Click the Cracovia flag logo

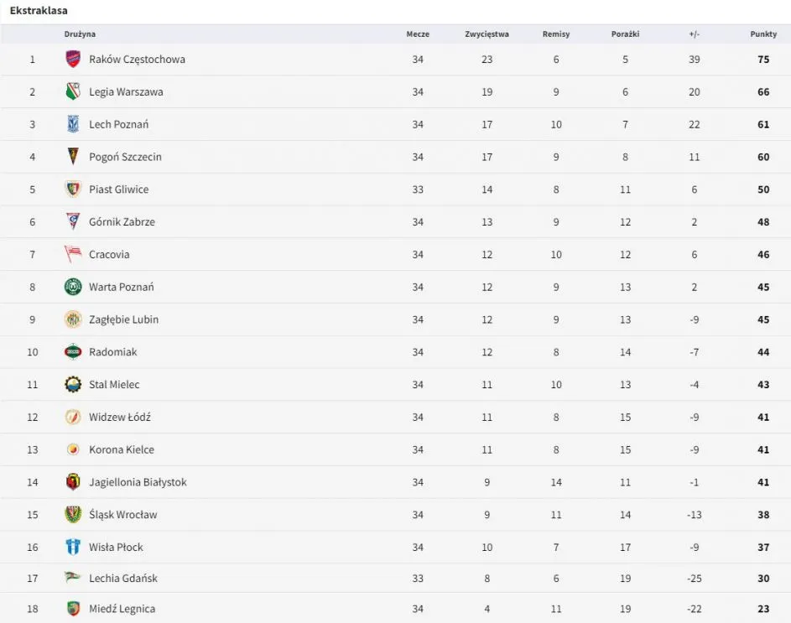[73, 254]
